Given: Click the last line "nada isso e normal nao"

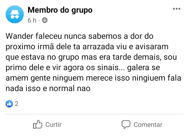Looking at the screenshot, I should click(48, 88).
